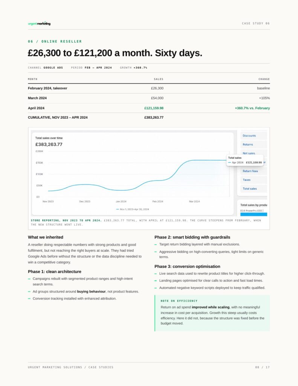The image size is (298, 386).
Task: Select the Taxes link in sidebar
Action: click(x=246, y=180)
